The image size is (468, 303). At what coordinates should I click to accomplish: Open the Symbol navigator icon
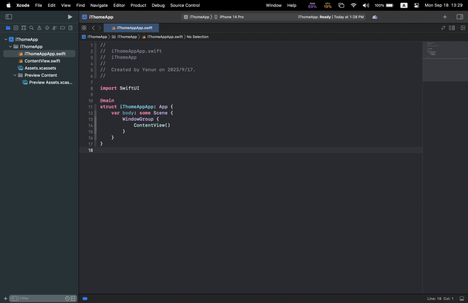(24, 28)
